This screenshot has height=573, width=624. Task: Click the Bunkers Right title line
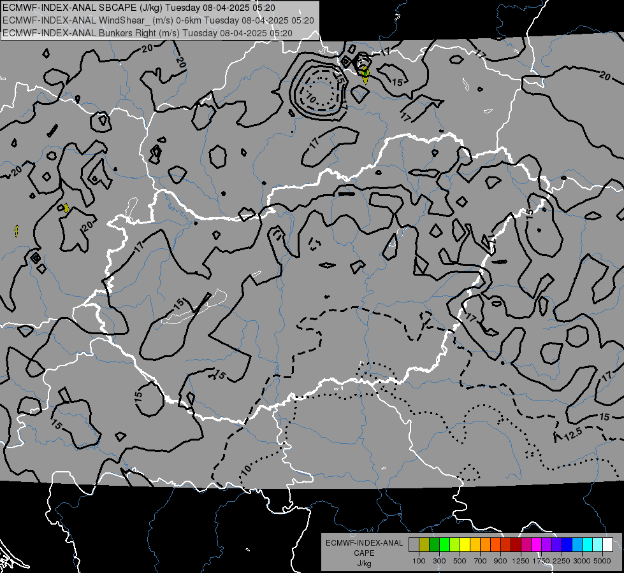(x=147, y=33)
